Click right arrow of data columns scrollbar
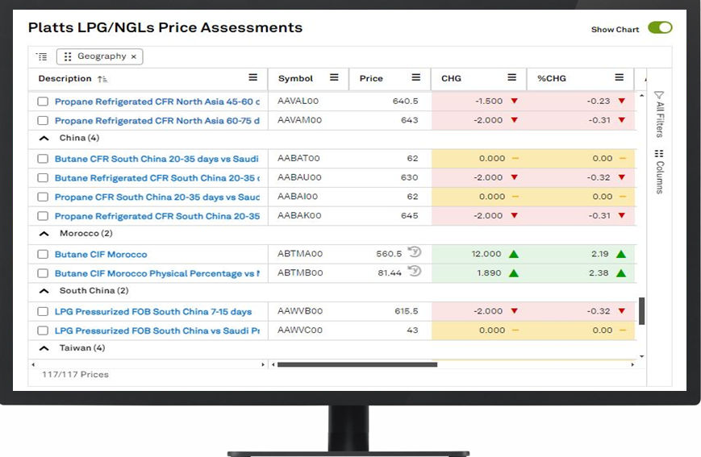The width and height of the screenshot is (701, 457). [x=632, y=364]
